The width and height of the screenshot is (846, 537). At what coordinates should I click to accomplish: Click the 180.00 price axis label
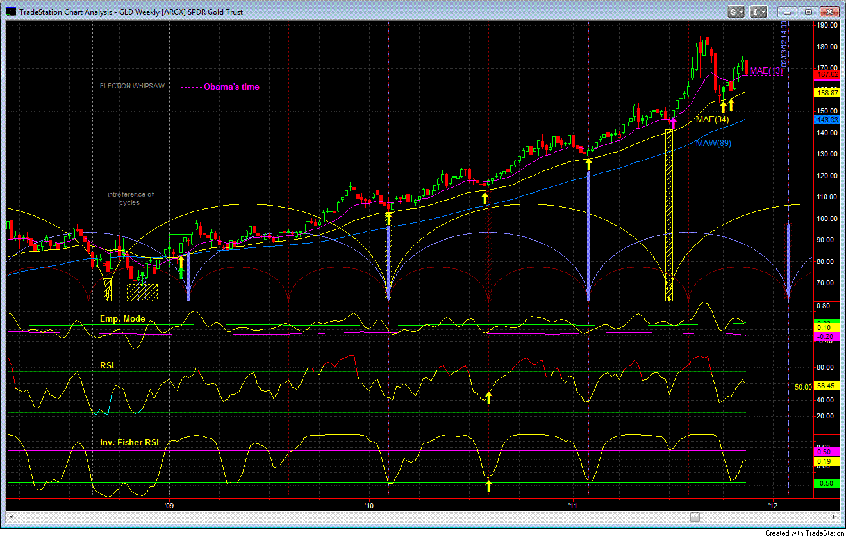click(x=827, y=47)
